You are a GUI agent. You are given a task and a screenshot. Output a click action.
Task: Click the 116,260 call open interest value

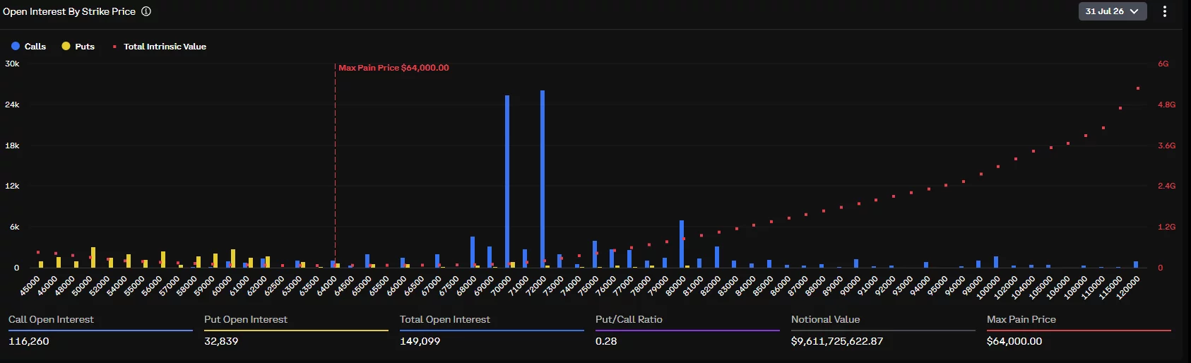(x=29, y=341)
